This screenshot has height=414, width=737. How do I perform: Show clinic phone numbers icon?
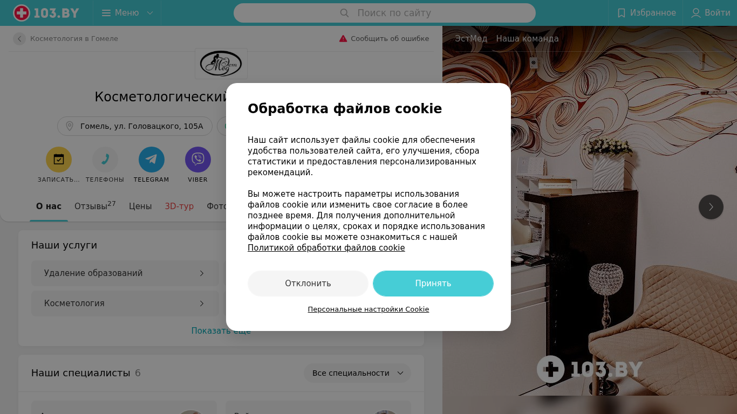pyautogui.click(x=105, y=160)
